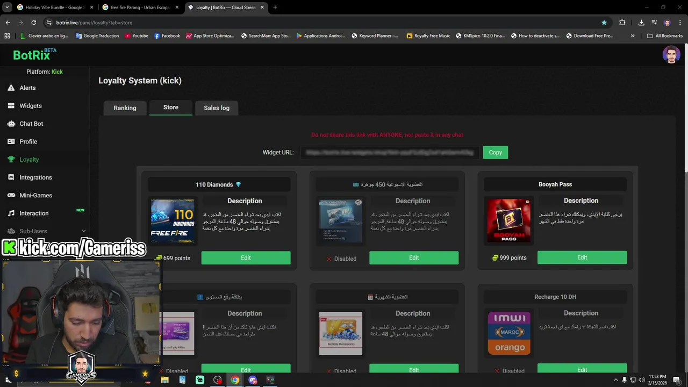688x387 pixels.
Task: Open the user avatar menu top right
Action: click(x=671, y=54)
